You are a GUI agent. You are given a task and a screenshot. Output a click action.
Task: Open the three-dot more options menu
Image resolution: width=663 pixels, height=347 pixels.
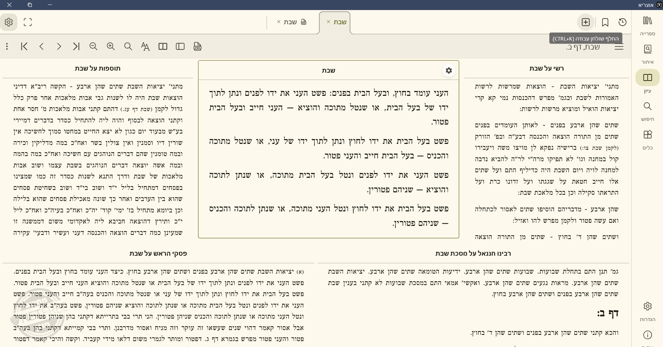7,46
